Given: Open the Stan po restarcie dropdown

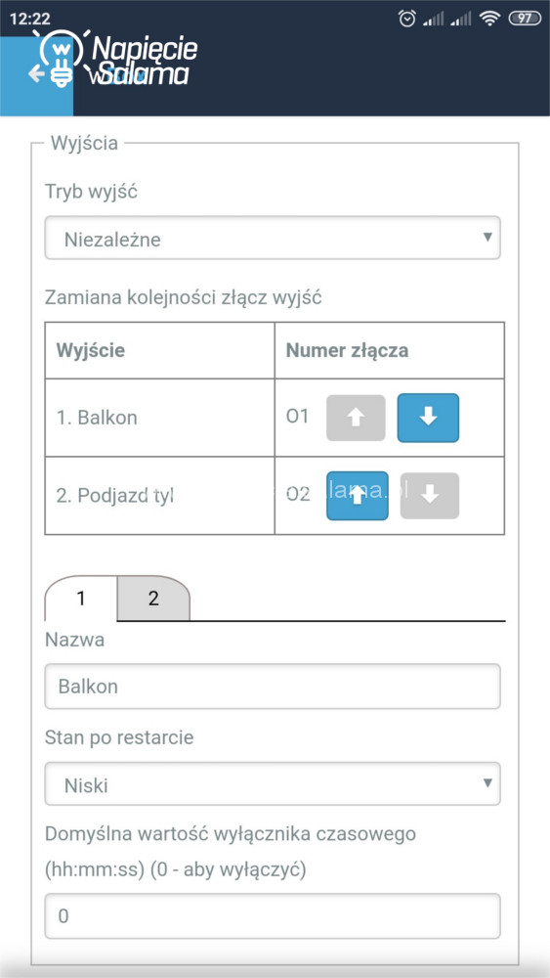Looking at the screenshot, I should pos(273,783).
